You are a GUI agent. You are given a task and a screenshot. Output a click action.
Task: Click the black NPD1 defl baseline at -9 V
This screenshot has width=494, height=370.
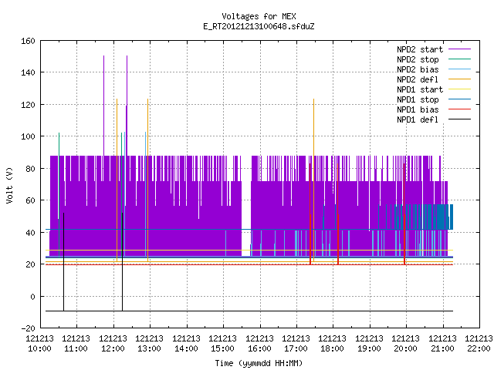[x=249, y=311]
